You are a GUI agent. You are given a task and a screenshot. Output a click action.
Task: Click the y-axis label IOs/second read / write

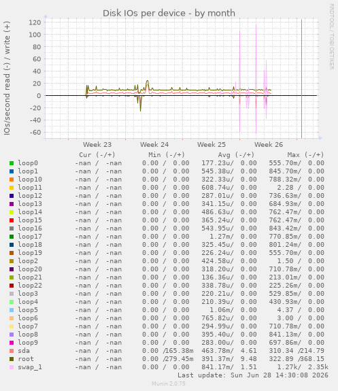[x=7, y=78]
